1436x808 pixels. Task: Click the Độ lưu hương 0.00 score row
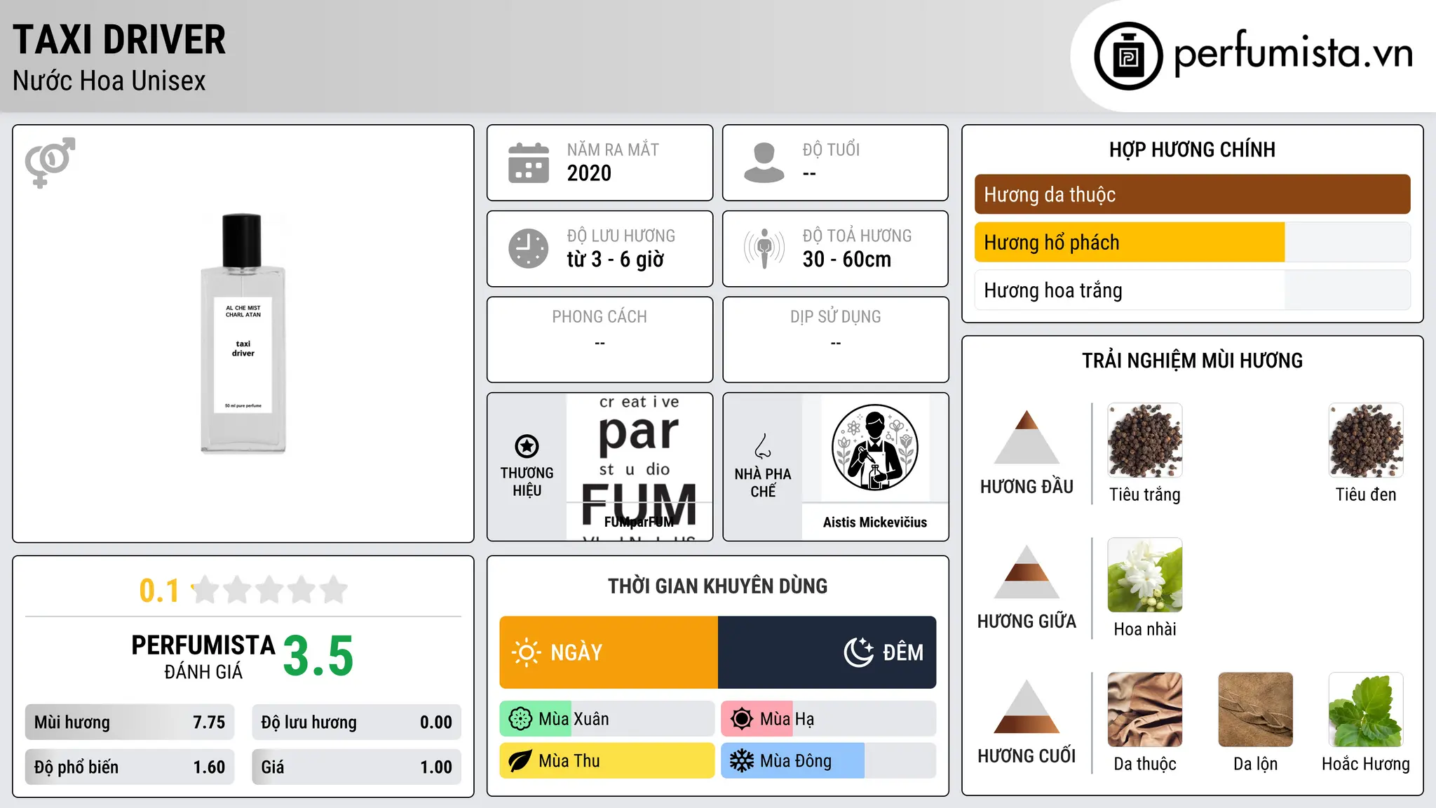(x=357, y=722)
